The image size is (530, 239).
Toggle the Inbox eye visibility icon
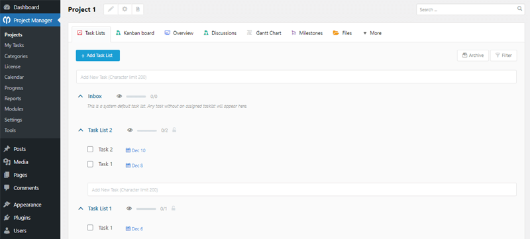point(119,96)
